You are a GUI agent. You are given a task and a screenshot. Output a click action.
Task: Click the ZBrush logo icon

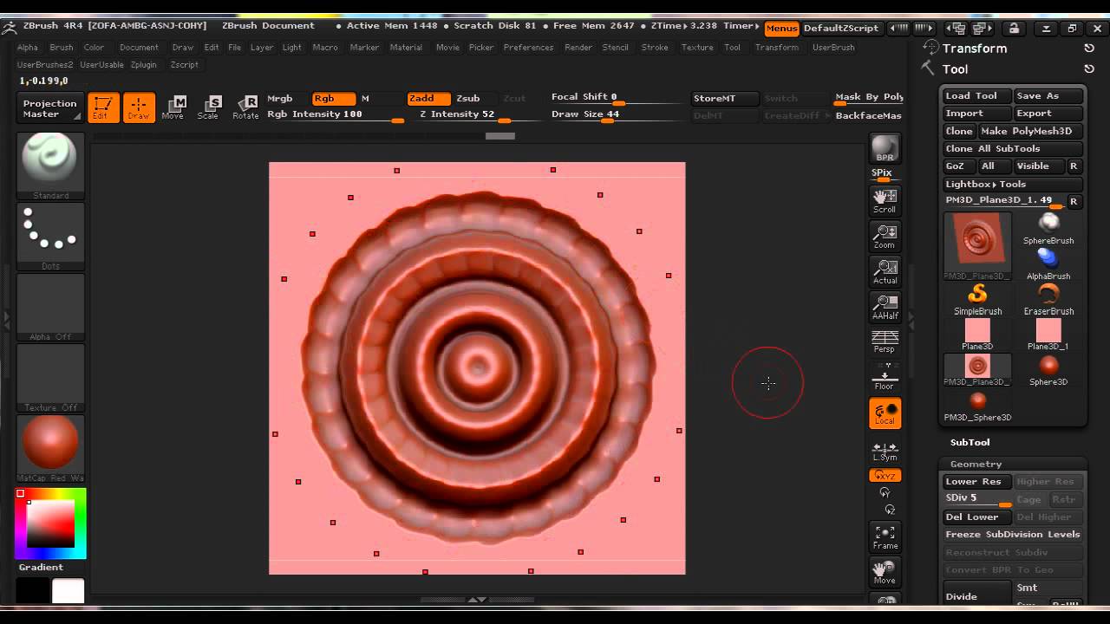point(10,27)
